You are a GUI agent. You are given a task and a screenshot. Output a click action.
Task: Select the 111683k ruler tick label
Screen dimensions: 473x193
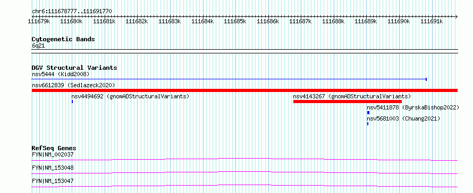point(170,21)
